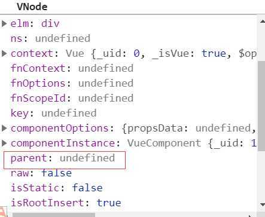265x217 pixels.
Task: Select the fnOptions property row
Action: 72,83
